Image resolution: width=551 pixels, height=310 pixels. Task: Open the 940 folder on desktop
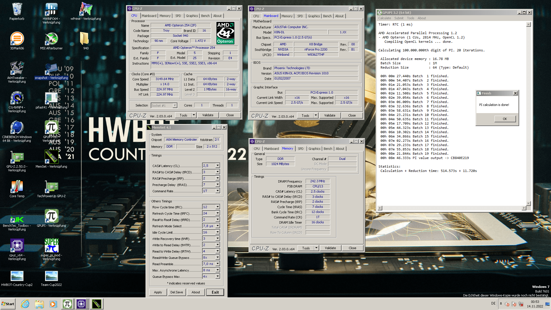pos(86,41)
